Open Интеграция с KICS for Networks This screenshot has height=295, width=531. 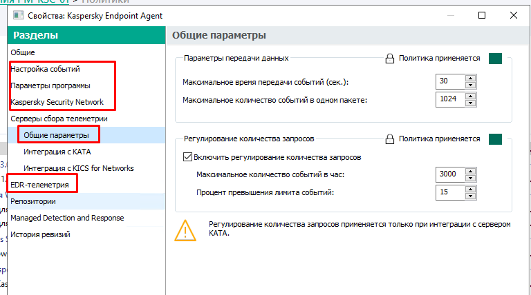(x=79, y=168)
